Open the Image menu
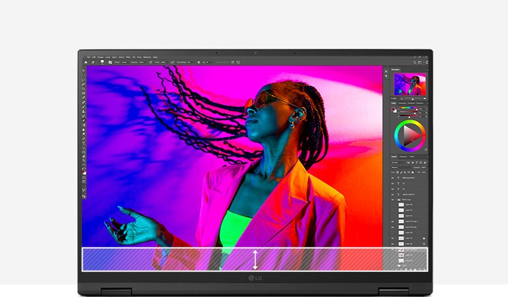Image resolution: width=508 pixels, height=297 pixels. pyautogui.click(x=101, y=57)
